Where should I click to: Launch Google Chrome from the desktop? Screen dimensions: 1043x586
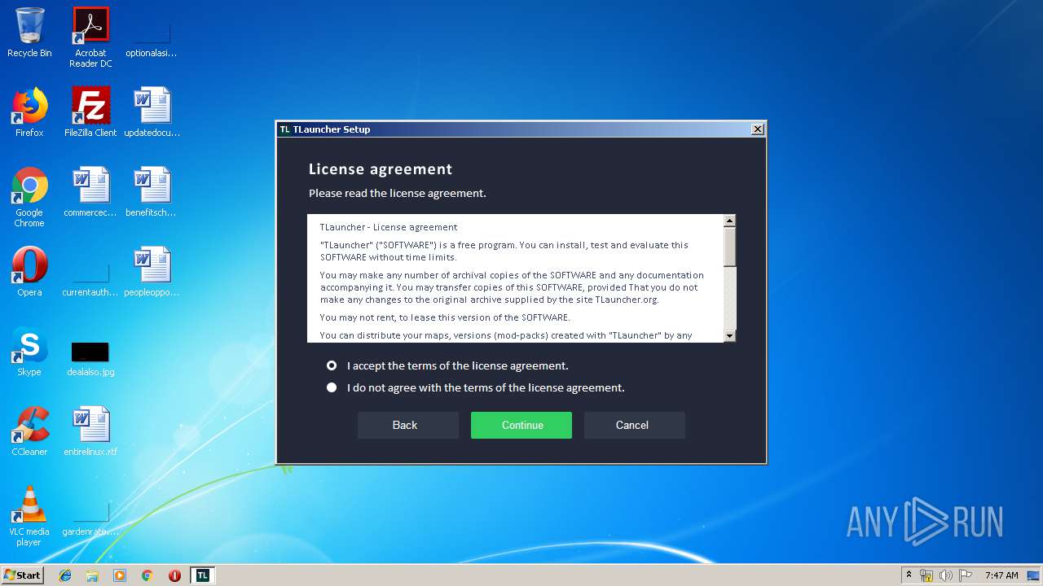29,197
